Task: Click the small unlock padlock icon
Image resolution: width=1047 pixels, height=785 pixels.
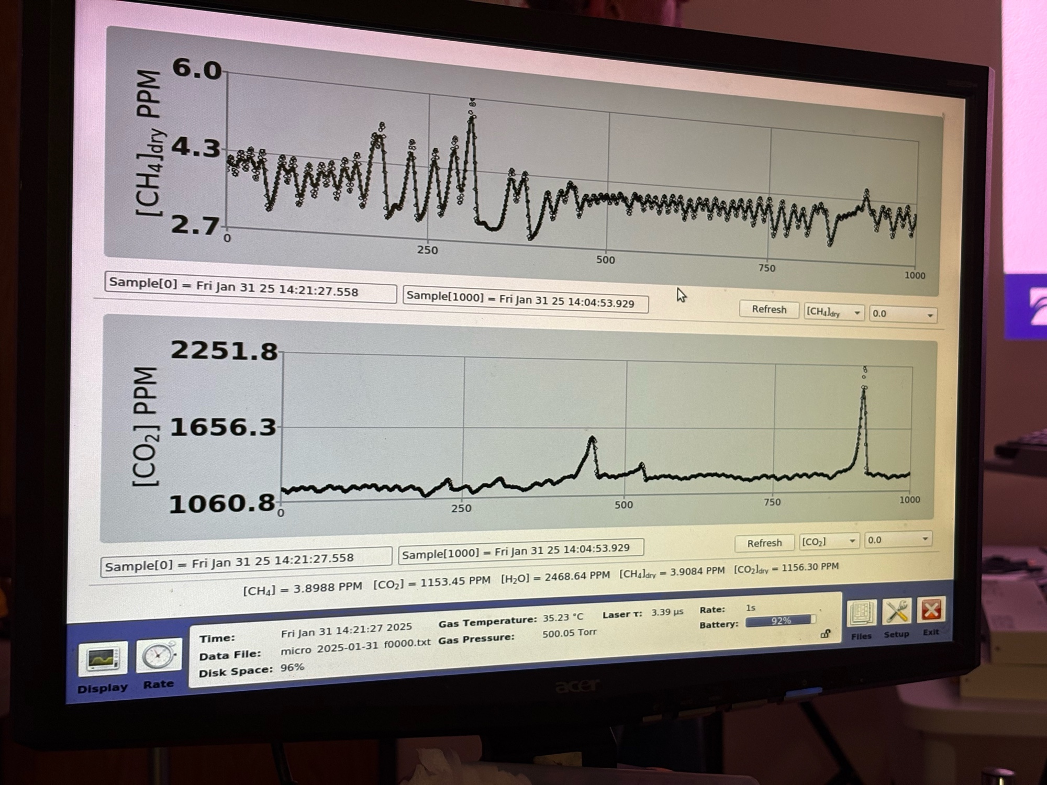Action: click(825, 634)
